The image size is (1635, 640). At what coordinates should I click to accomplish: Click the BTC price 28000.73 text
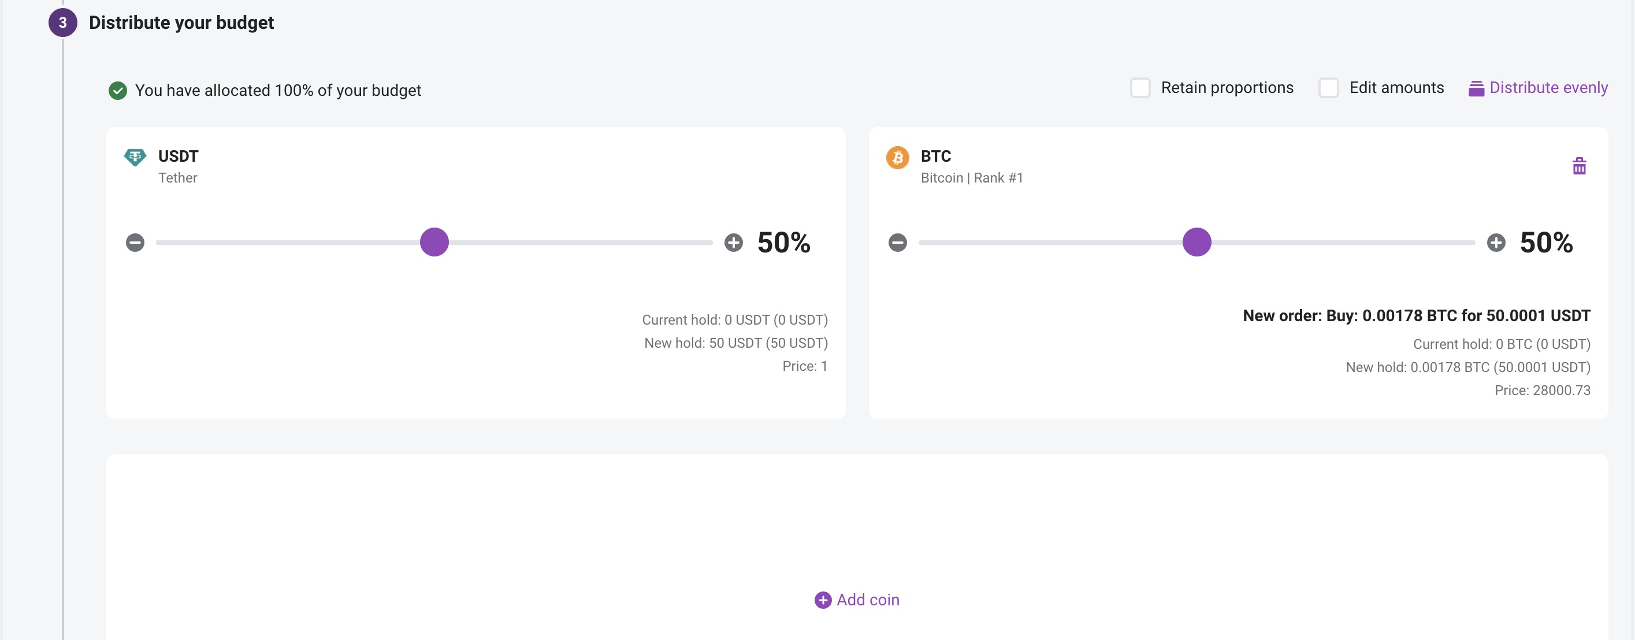(x=1542, y=390)
